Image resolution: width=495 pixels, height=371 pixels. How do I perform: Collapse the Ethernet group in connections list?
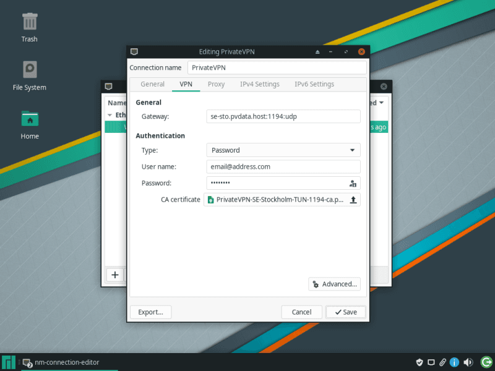pos(110,115)
